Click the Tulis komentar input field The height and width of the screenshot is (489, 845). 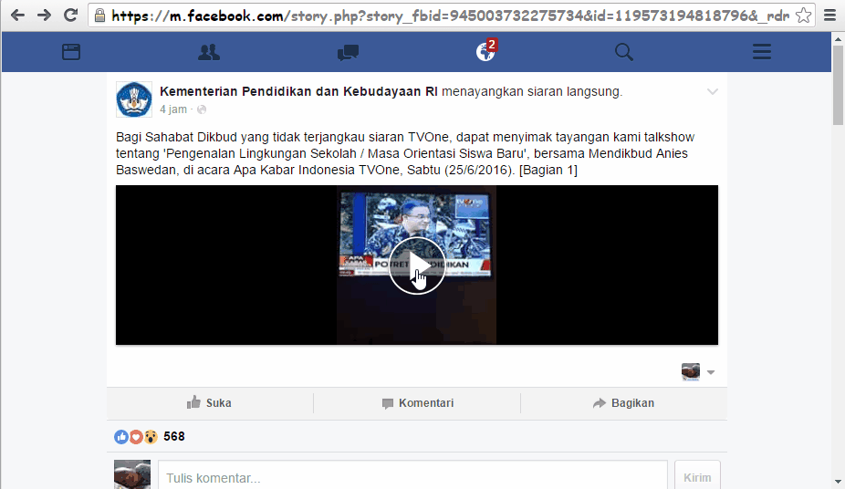tap(412, 477)
